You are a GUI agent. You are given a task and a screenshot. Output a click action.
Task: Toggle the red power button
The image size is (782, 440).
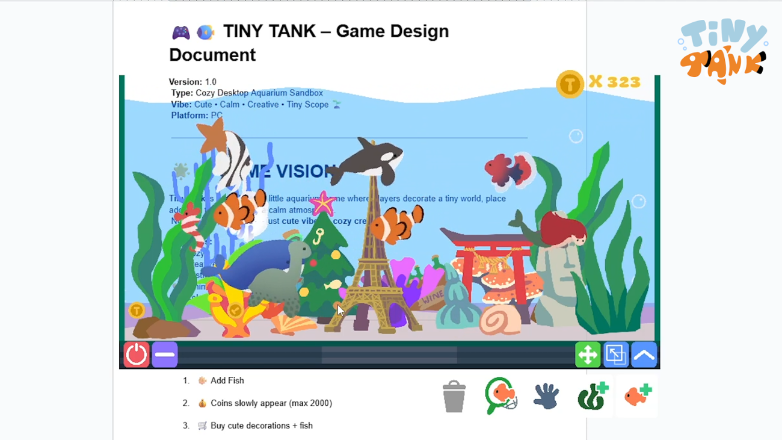click(135, 354)
